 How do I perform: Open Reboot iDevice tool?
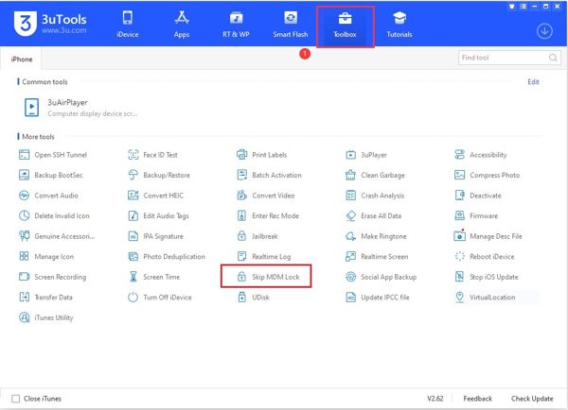pyautogui.click(x=485, y=256)
